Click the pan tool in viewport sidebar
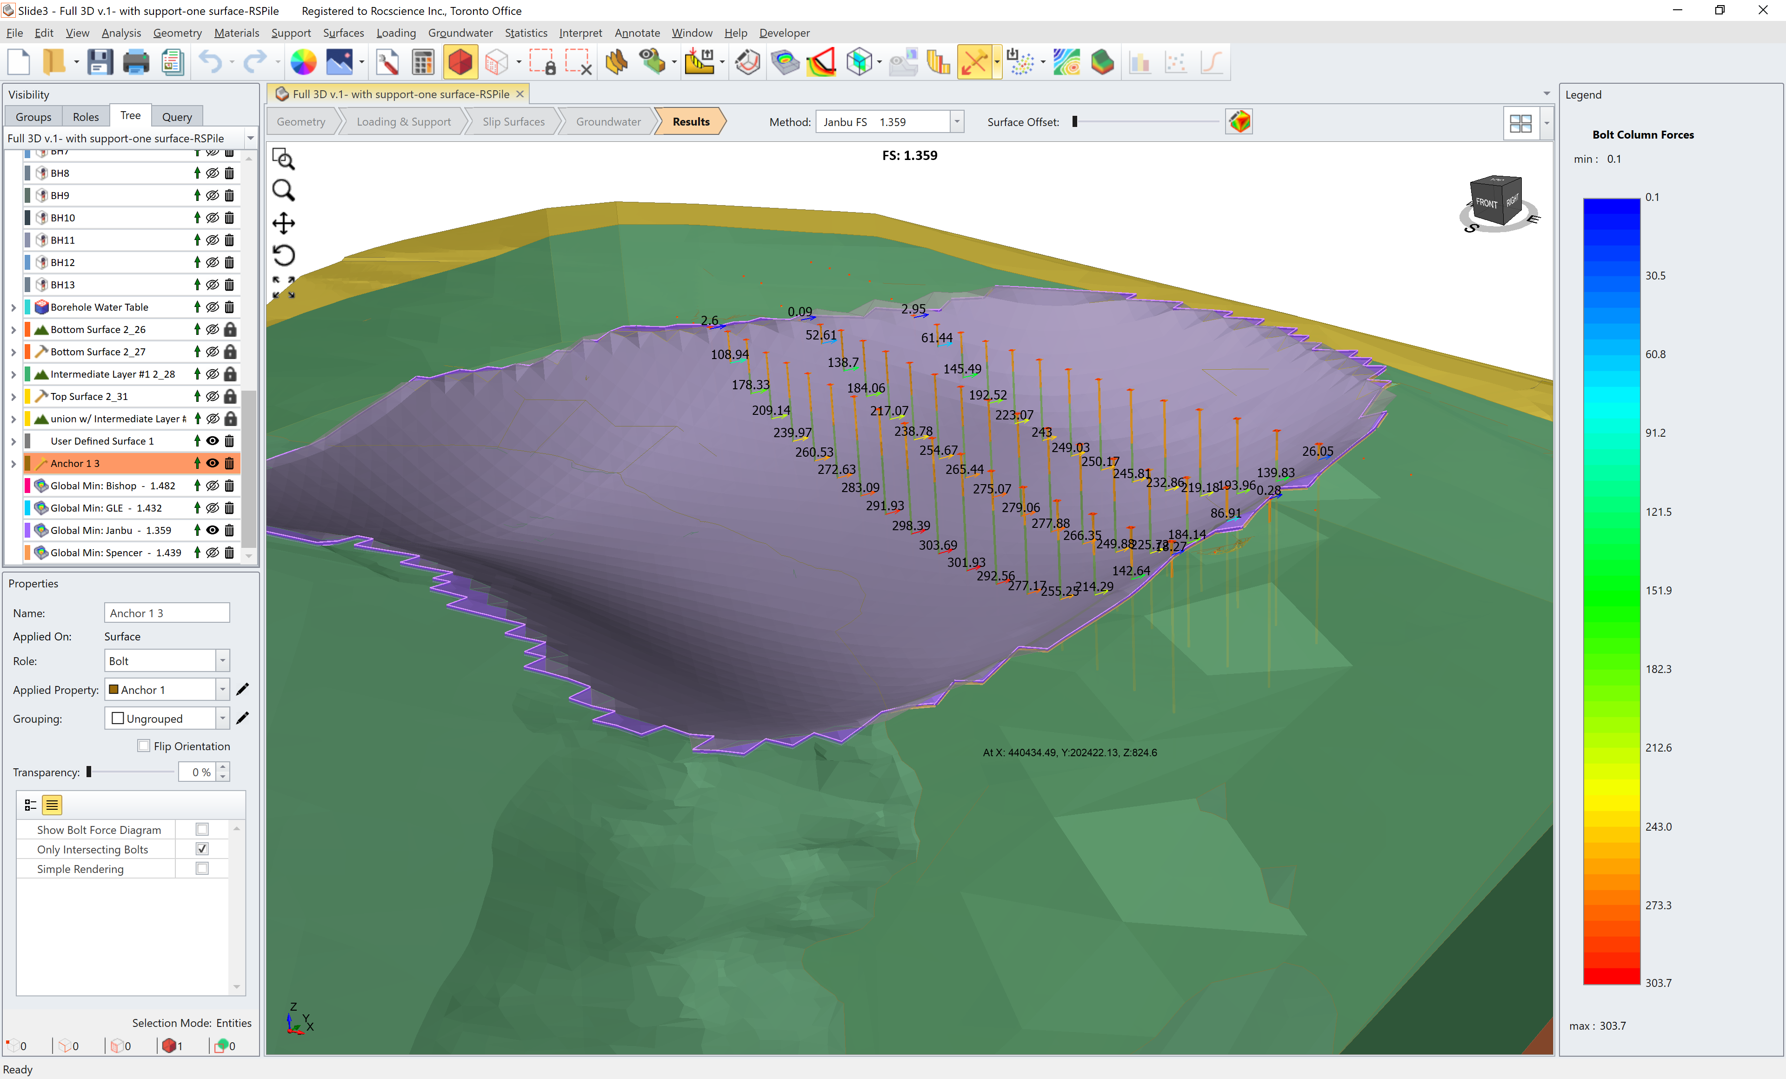This screenshot has width=1786, height=1079. (283, 223)
